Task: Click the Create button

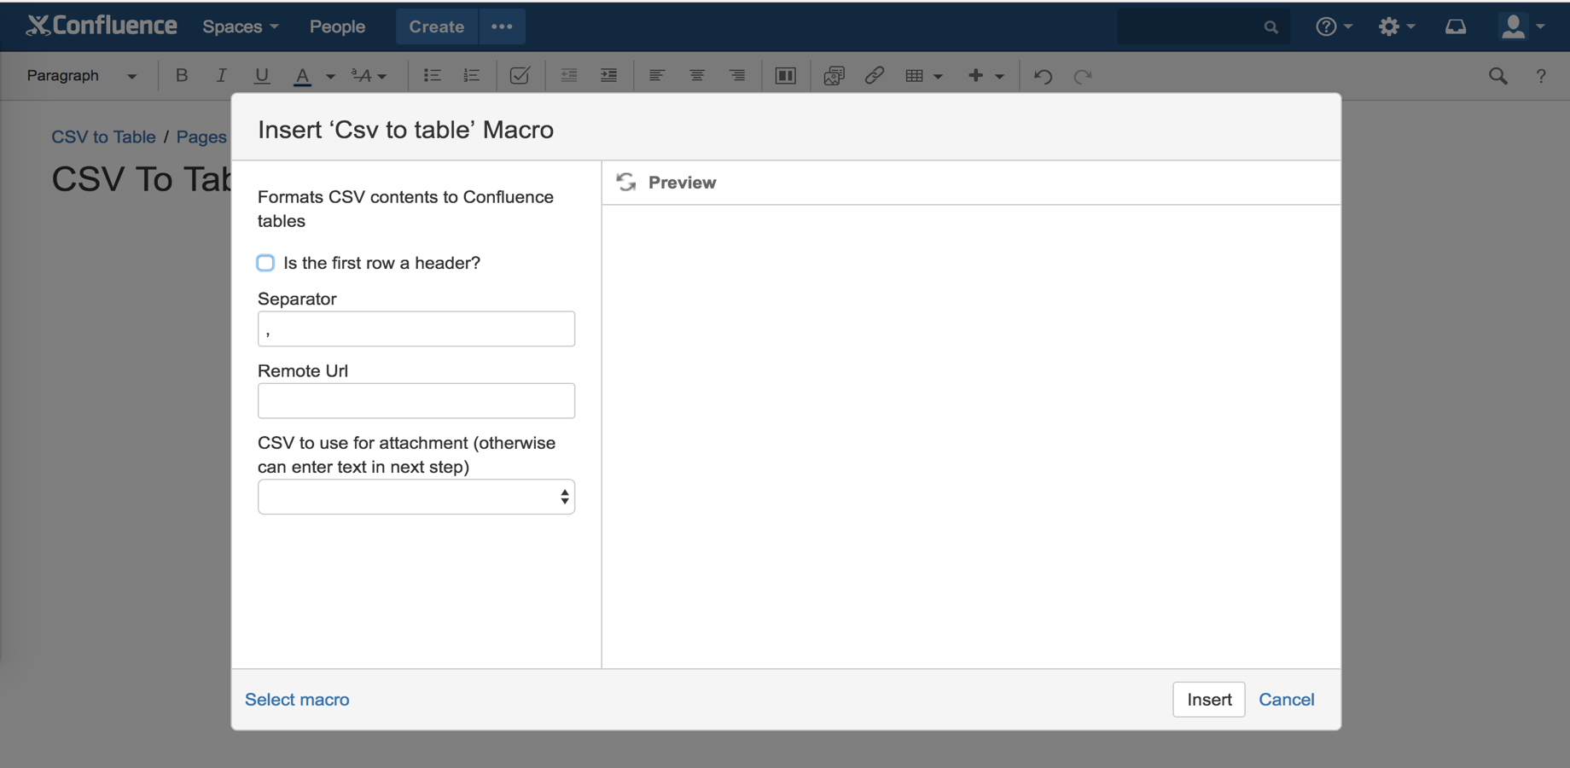Action: [x=437, y=26]
